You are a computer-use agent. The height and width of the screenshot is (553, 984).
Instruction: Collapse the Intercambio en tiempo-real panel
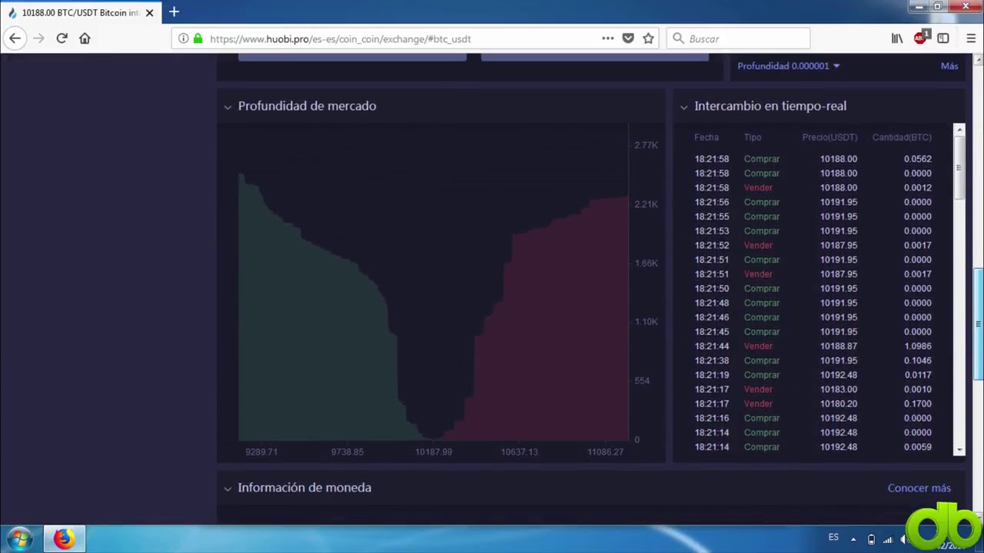pyautogui.click(x=683, y=107)
